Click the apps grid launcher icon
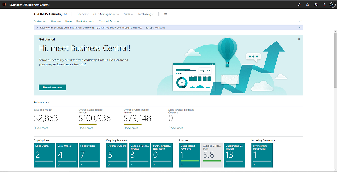 pos(4,4)
